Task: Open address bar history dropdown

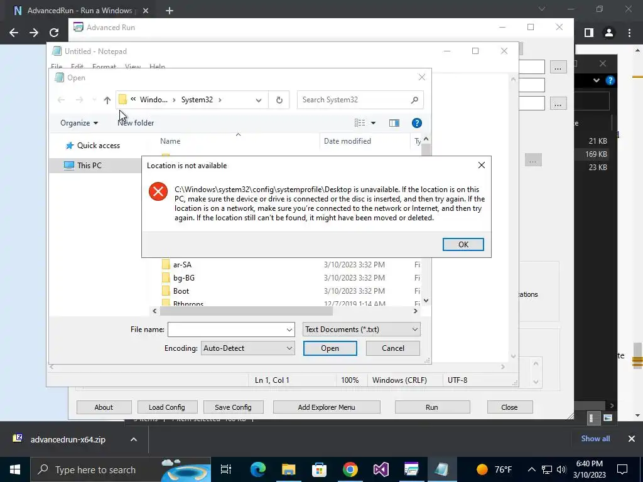Action: point(259,100)
